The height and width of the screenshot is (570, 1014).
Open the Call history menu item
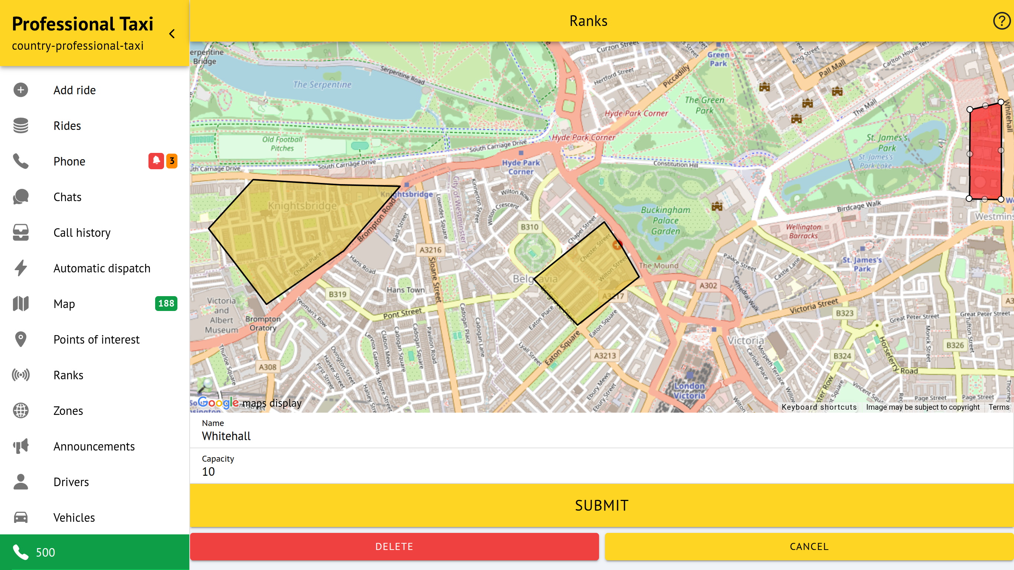pyautogui.click(x=82, y=233)
